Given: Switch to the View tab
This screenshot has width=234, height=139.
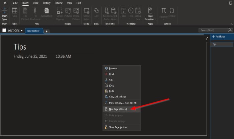Looking at the screenshot, I should coord(70,3).
